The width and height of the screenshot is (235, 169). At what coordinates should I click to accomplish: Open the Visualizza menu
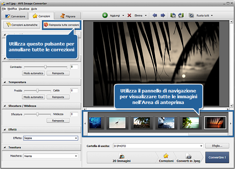tap(24, 8)
